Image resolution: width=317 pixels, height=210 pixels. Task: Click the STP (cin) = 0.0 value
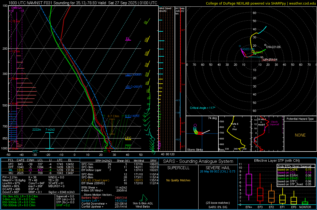65,199
